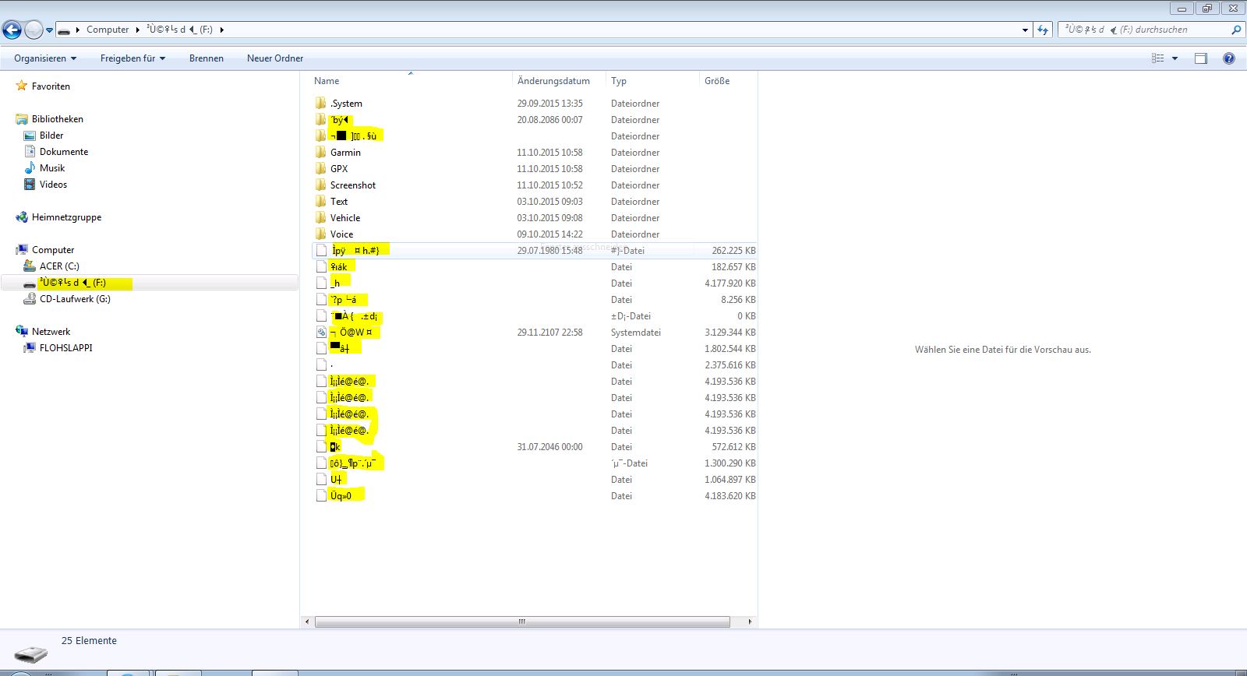The height and width of the screenshot is (676, 1247).
Task: Sort files by Größe column
Action: click(717, 81)
